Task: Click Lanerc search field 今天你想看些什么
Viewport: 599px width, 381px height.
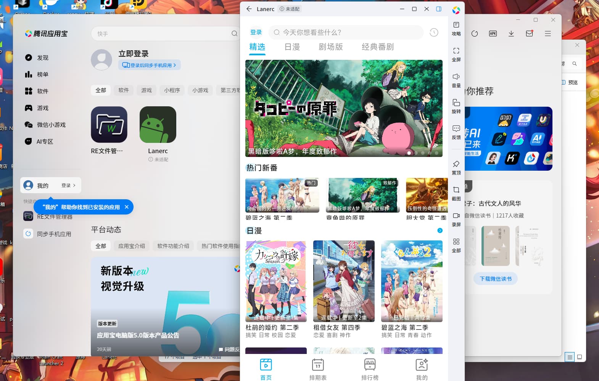Action: click(346, 32)
